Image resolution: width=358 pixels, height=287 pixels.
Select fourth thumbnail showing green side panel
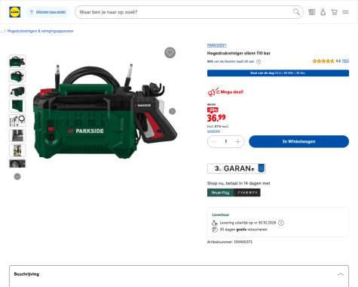pyautogui.click(x=17, y=106)
